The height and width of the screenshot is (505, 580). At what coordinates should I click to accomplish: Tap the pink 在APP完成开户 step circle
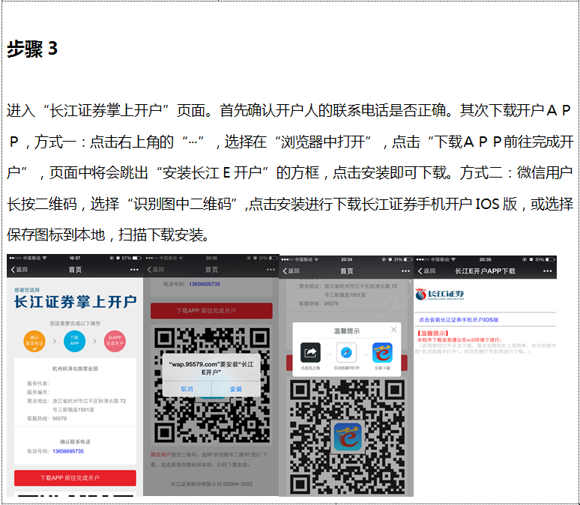pos(115,341)
